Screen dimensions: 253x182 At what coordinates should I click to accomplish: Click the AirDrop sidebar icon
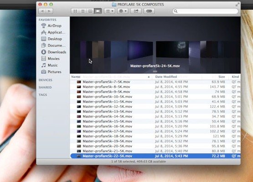point(44,25)
